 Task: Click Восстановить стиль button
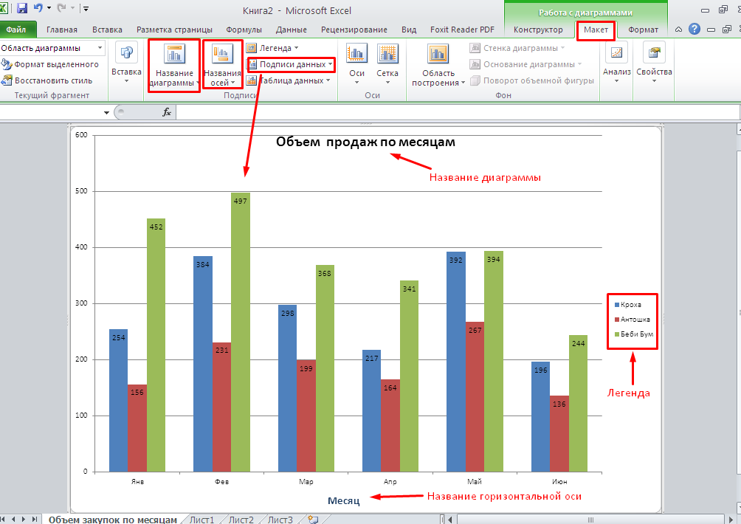point(49,80)
